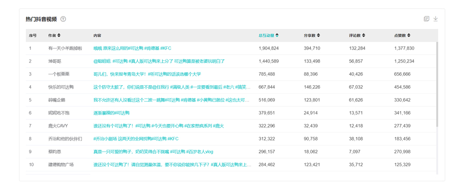Open video link starting @聪姐姐 #可达鸭
This screenshot has width=464, height=189.
pyautogui.click(x=159, y=61)
